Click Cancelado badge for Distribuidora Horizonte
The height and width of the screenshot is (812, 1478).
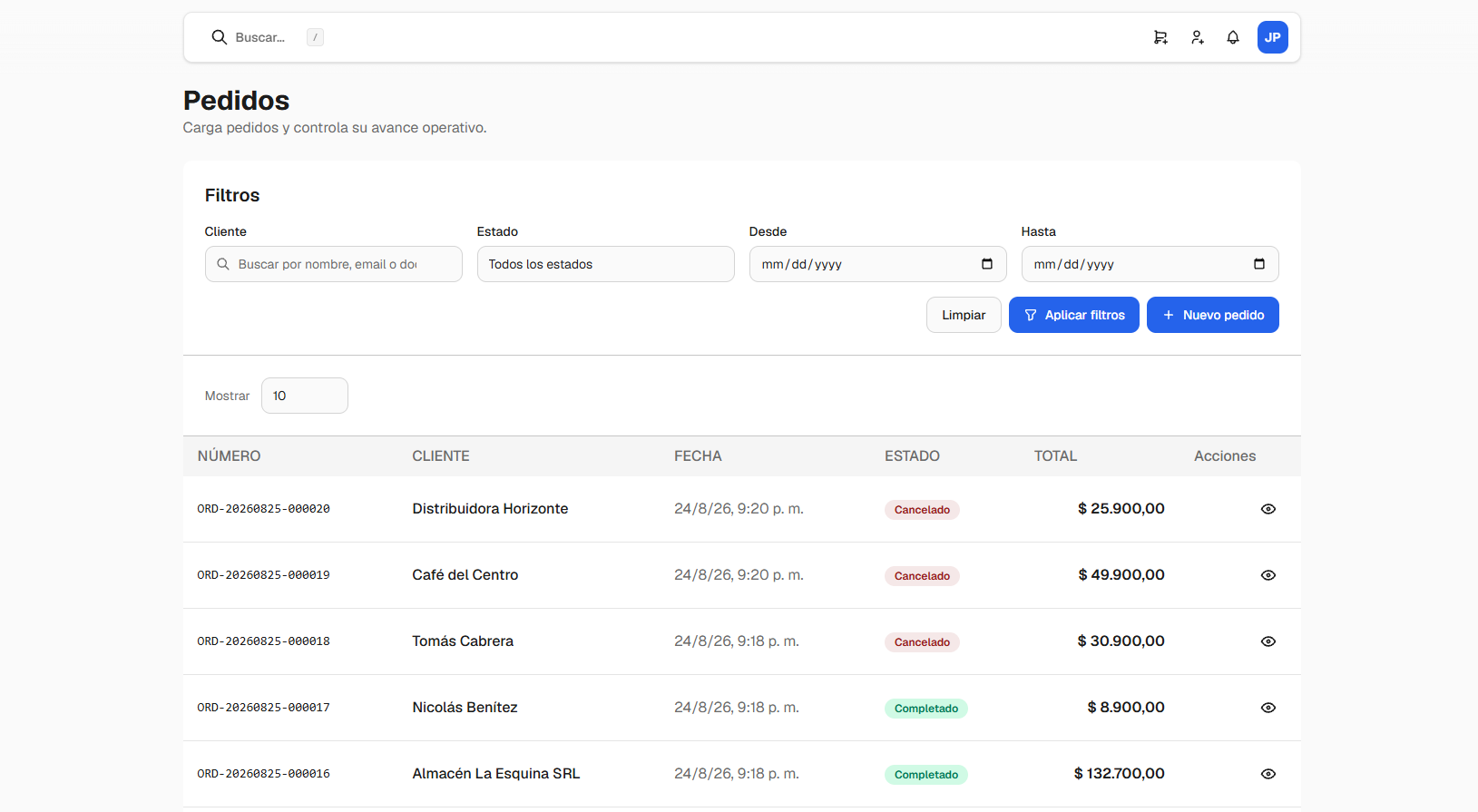(x=922, y=510)
